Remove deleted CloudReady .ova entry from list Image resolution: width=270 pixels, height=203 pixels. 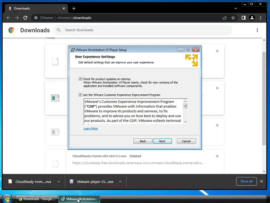[x=217, y=156]
